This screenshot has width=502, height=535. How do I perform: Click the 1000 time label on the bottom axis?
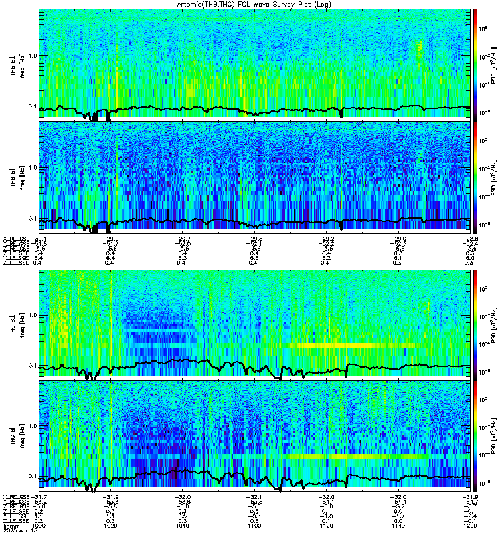pos(39,526)
